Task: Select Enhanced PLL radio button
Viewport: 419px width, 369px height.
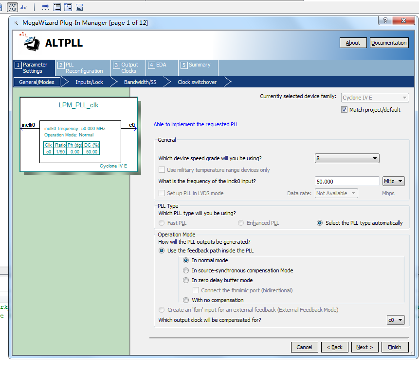Action: click(x=241, y=223)
